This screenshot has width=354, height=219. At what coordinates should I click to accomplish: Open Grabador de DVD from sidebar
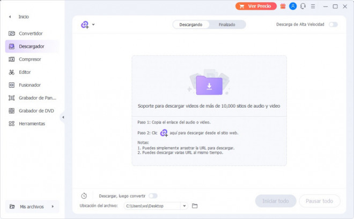tap(36, 111)
